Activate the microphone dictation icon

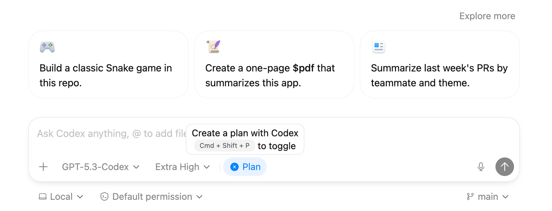[481, 167]
